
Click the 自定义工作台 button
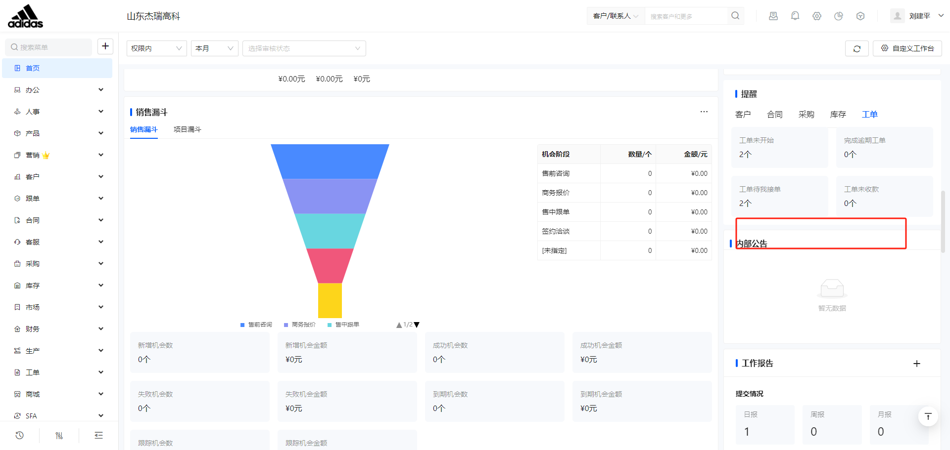(x=907, y=48)
